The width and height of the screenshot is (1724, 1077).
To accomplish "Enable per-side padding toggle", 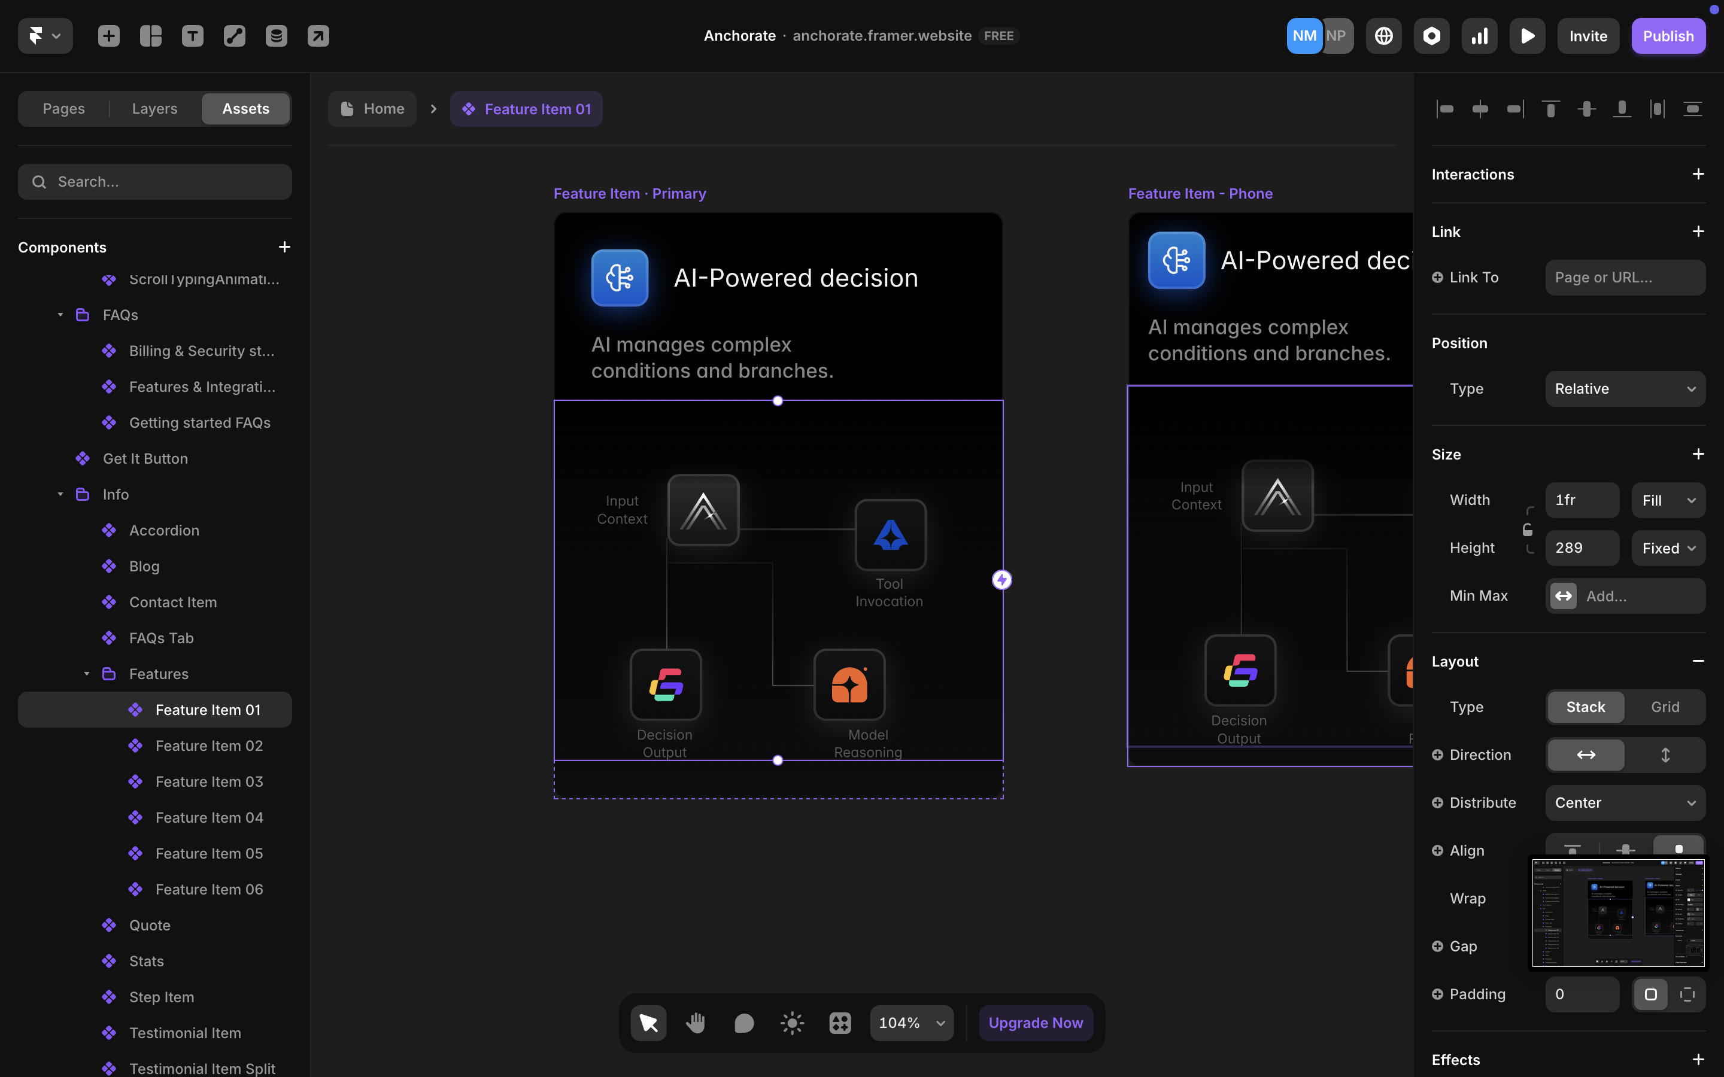I will coord(1687,994).
